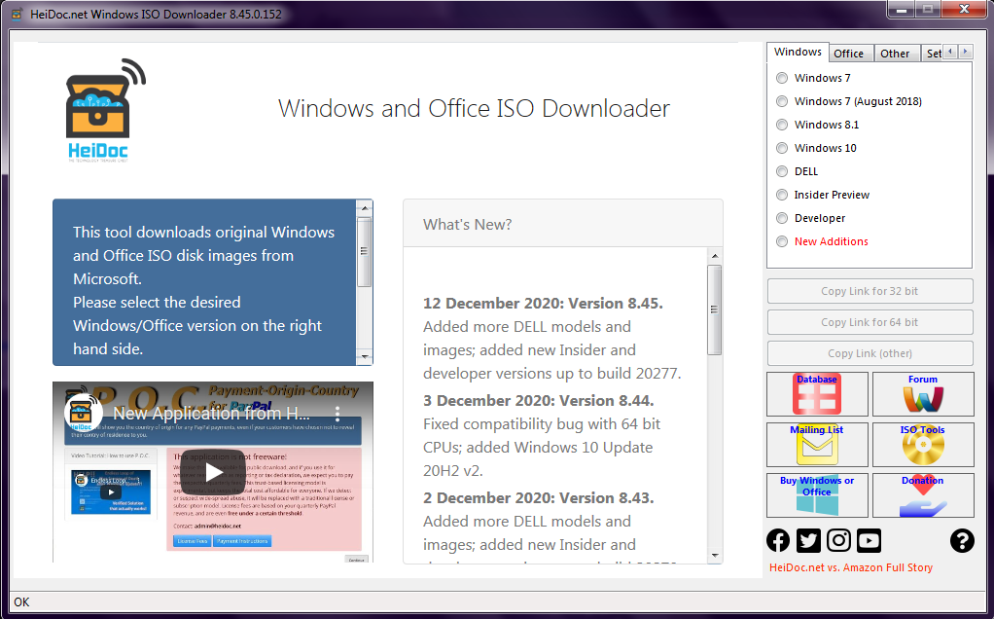
Task: Open the Instagram icon
Action: coord(838,540)
